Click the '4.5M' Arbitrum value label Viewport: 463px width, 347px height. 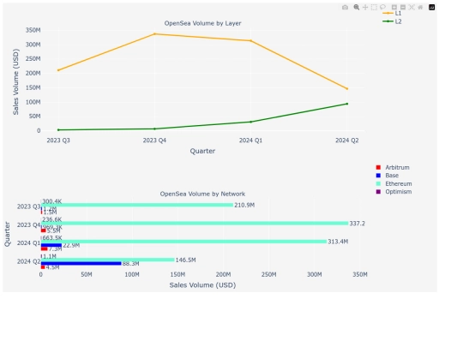pos(52,267)
